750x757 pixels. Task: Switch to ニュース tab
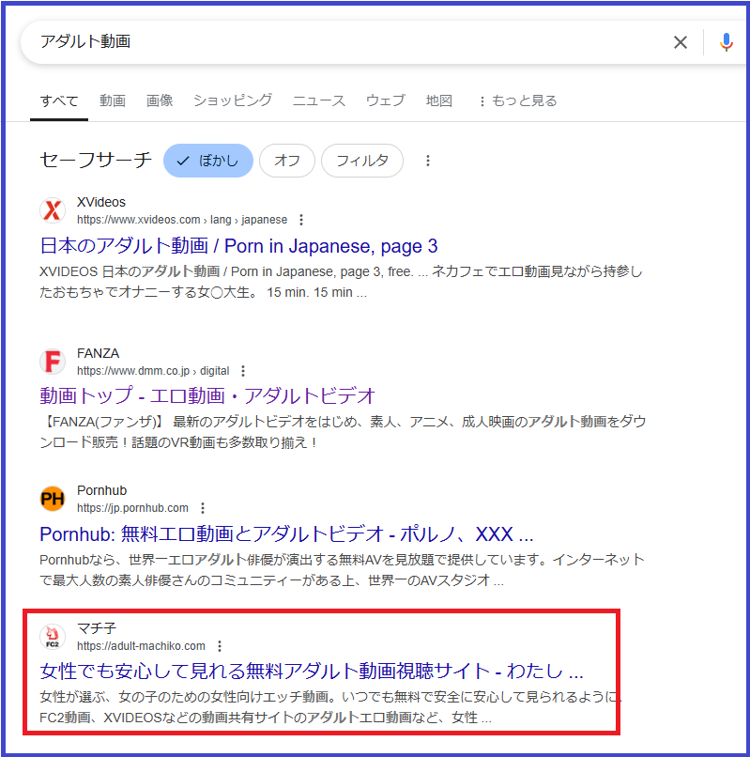point(319,100)
